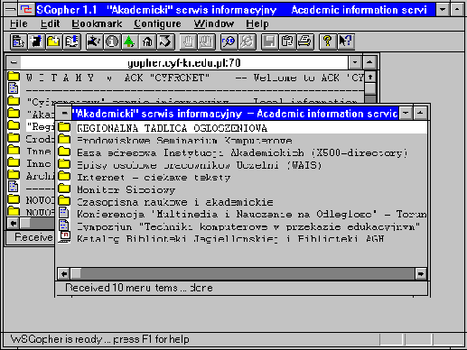467x350 pixels.
Task: Click the add bookmark folder icon
Action: coord(54,41)
